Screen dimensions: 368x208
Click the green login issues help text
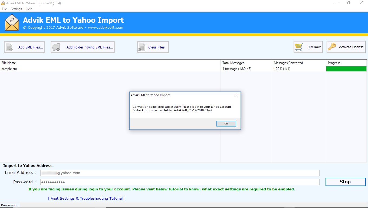[162, 189]
